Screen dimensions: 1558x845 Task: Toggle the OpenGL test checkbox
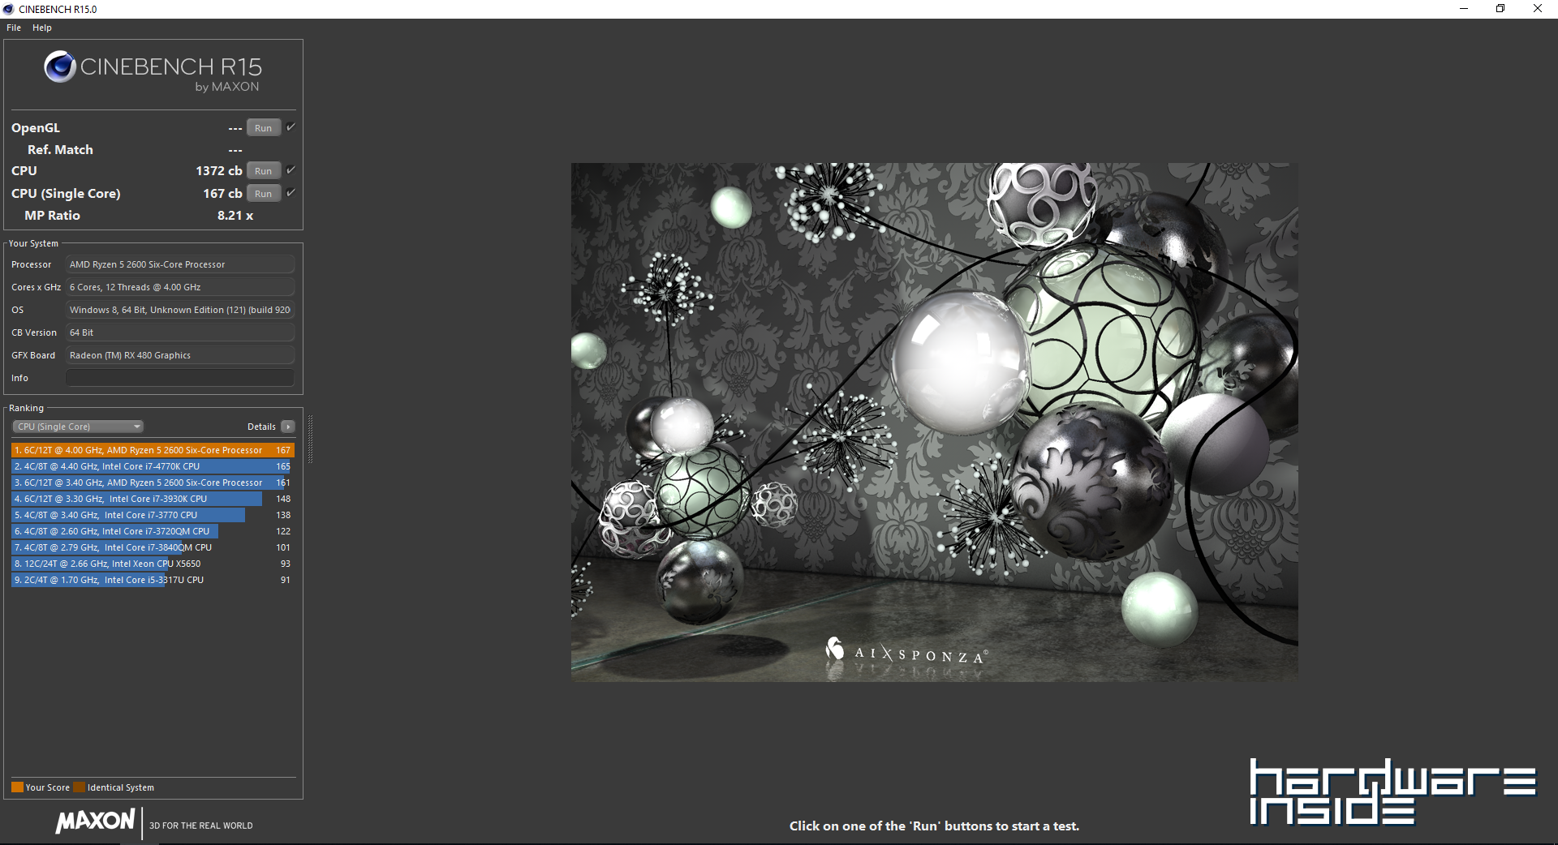pos(291,127)
